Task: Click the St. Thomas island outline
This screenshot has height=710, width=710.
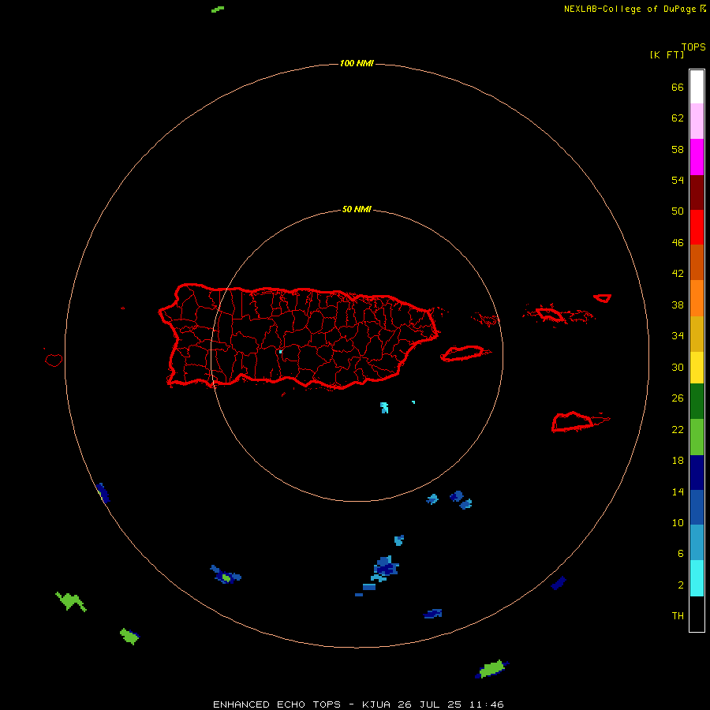Action: coord(551,314)
